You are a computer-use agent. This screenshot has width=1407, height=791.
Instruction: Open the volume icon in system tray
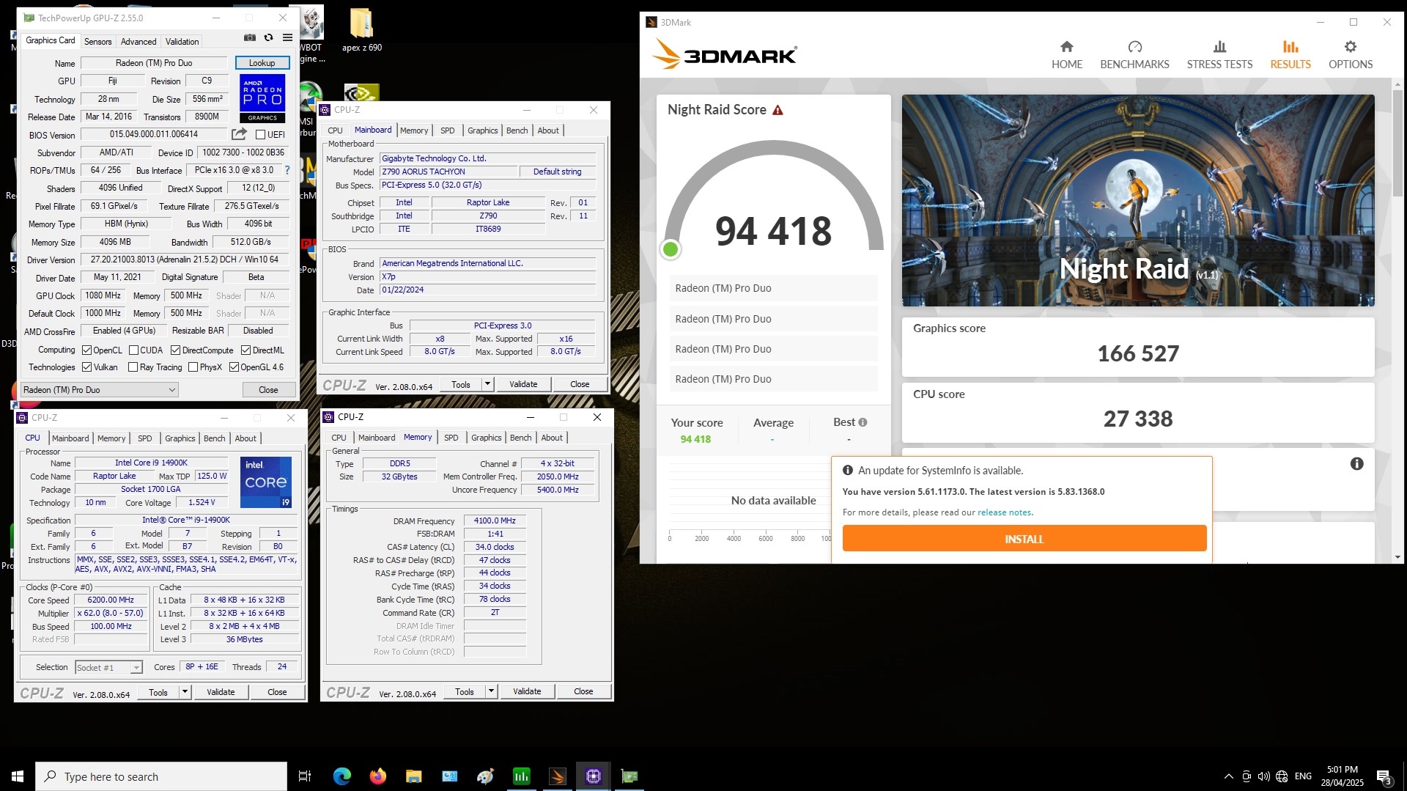click(x=1263, y=776)
